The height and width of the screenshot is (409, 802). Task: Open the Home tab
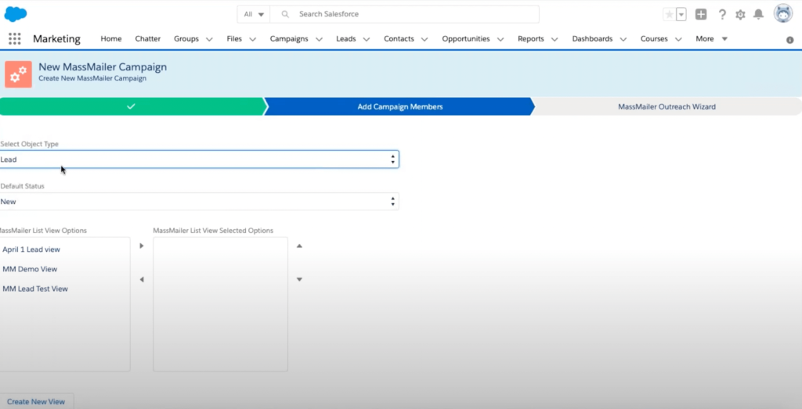click(111, 39)
